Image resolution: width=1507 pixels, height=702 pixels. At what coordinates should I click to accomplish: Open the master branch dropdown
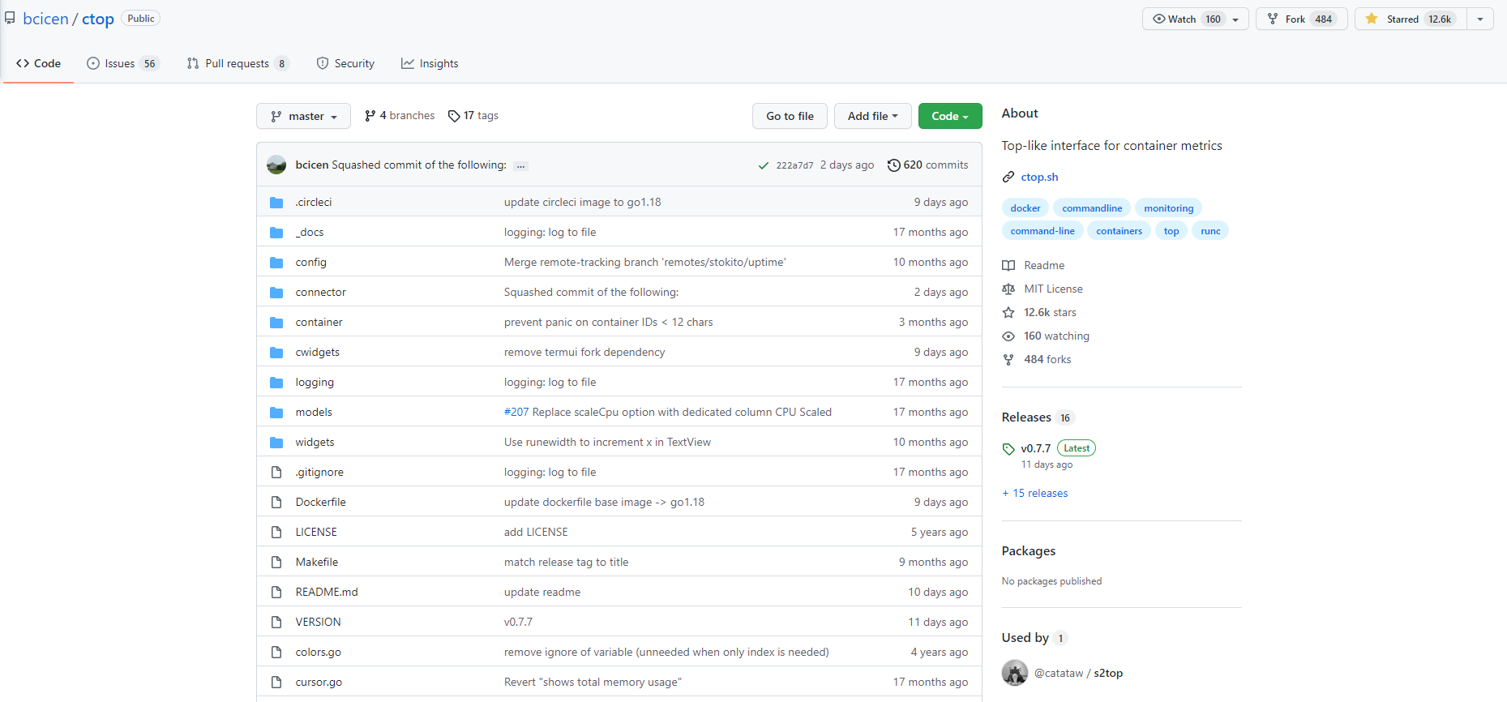[303, 116]
